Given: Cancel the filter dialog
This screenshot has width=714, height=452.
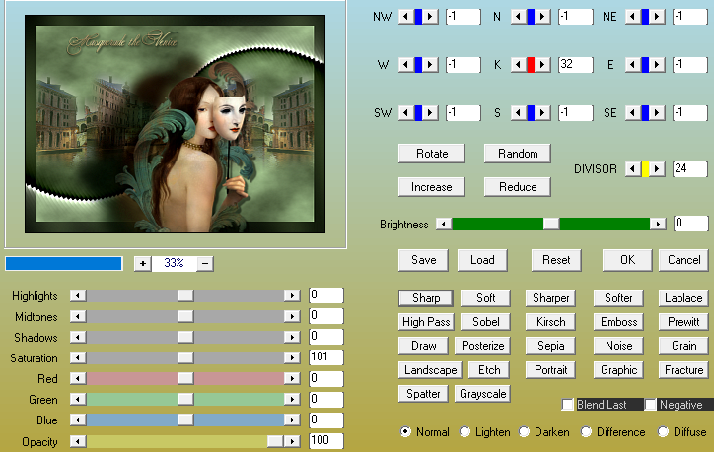Looking at the screenshot, I should click(684, 260).
